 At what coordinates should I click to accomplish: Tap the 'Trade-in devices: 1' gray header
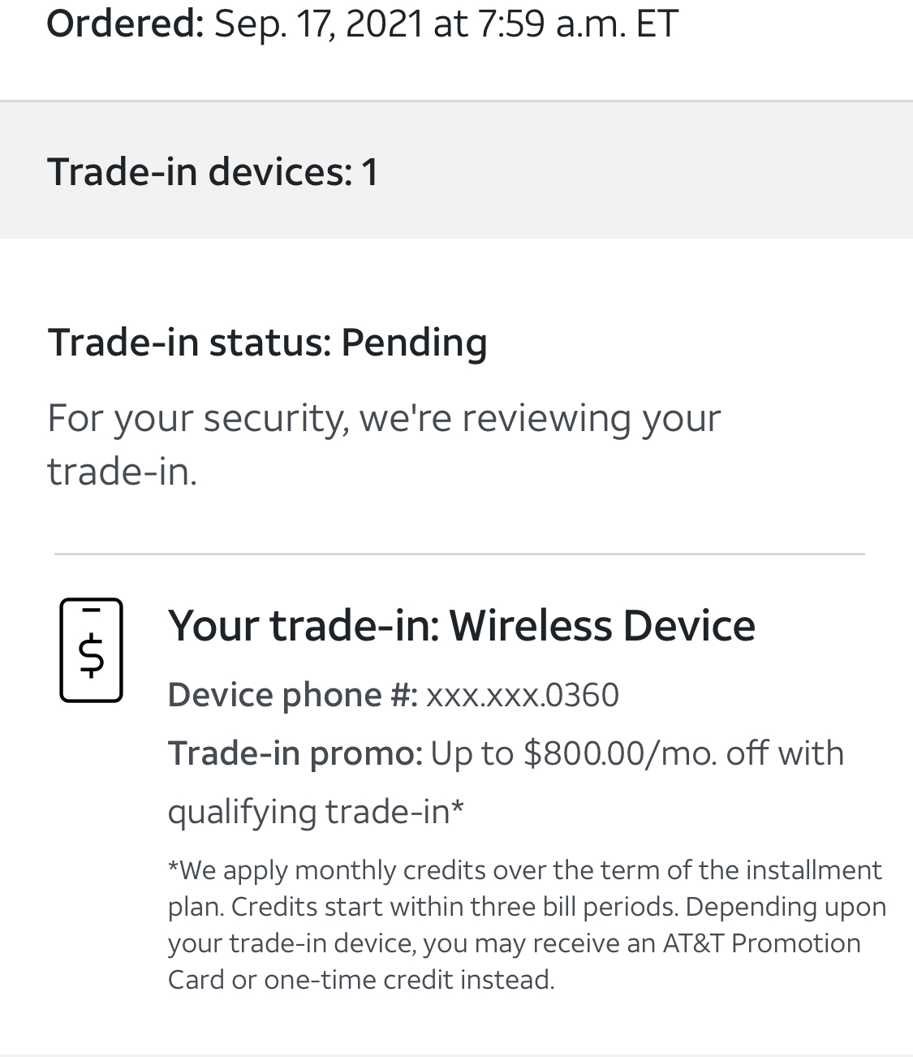pyautogui.click(x=213, y=171)
